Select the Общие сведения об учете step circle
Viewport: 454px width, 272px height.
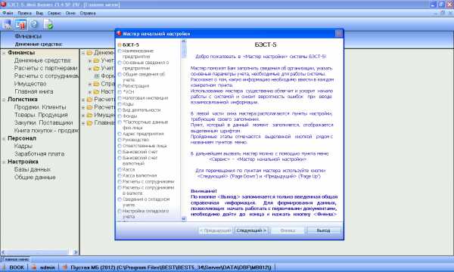pyautogui.click(x=120, y=74)
